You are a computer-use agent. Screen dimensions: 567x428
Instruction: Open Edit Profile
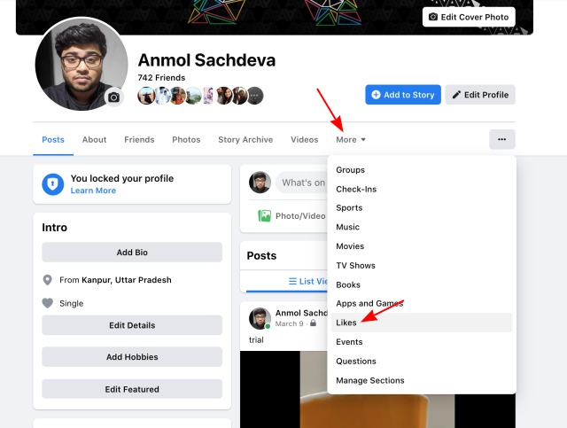[480, 95]
